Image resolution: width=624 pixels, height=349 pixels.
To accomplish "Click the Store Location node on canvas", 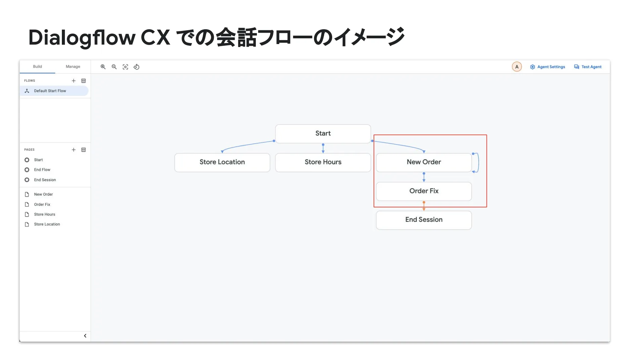I will coord(222,162).
